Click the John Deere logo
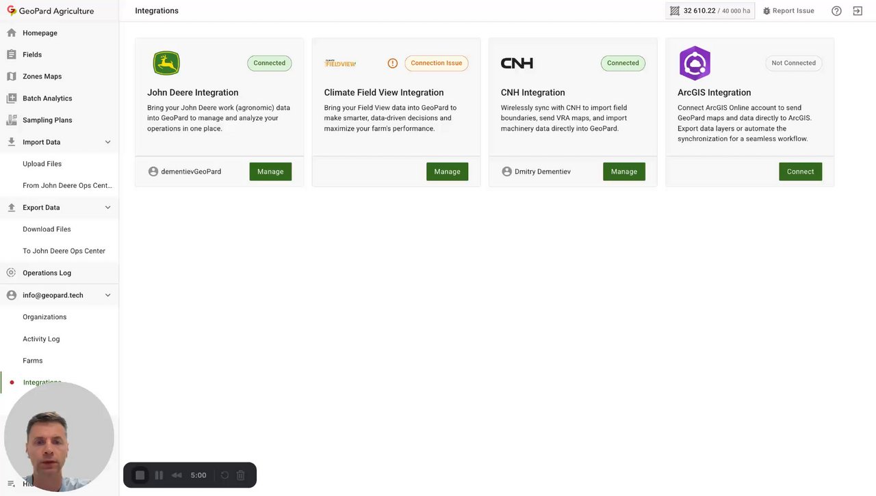 pyautogui.click(x=166, y=64)
